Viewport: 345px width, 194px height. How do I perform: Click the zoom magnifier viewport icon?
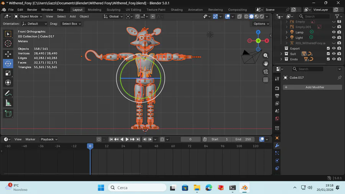[x=266, y=56]
